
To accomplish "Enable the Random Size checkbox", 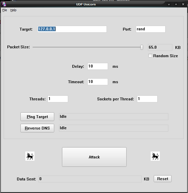I will 150,56.
